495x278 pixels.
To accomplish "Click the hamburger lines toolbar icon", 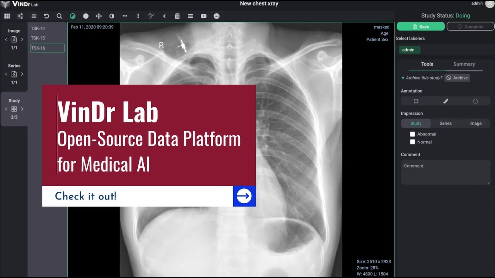I will (190, 16).
